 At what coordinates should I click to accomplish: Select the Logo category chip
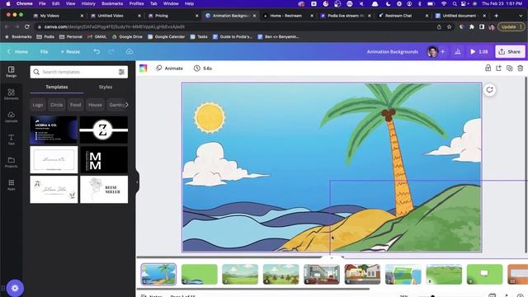[38, 105]
